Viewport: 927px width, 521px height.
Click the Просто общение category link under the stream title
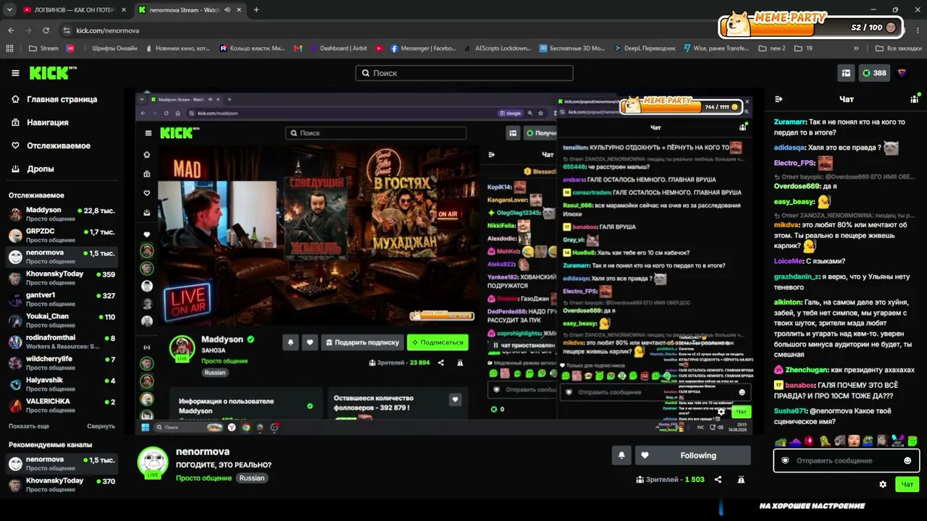point(204,478)
